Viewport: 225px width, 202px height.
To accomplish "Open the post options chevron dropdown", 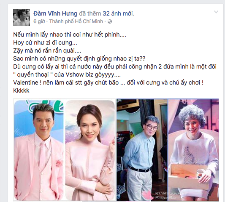I will 216,12.
